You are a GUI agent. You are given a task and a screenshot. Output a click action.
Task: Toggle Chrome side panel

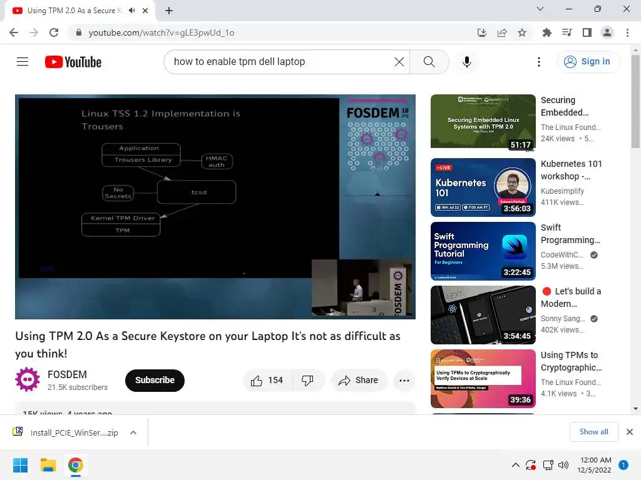587,32
